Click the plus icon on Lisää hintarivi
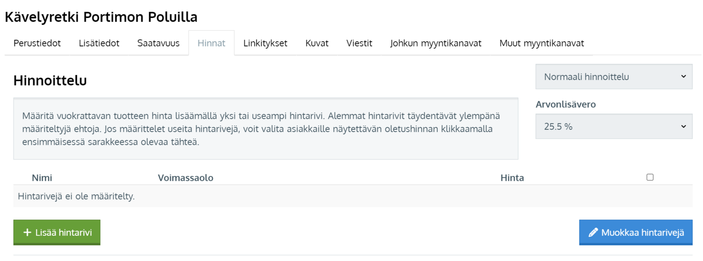This screenshot has height=261, width=703. click(27, 232)
